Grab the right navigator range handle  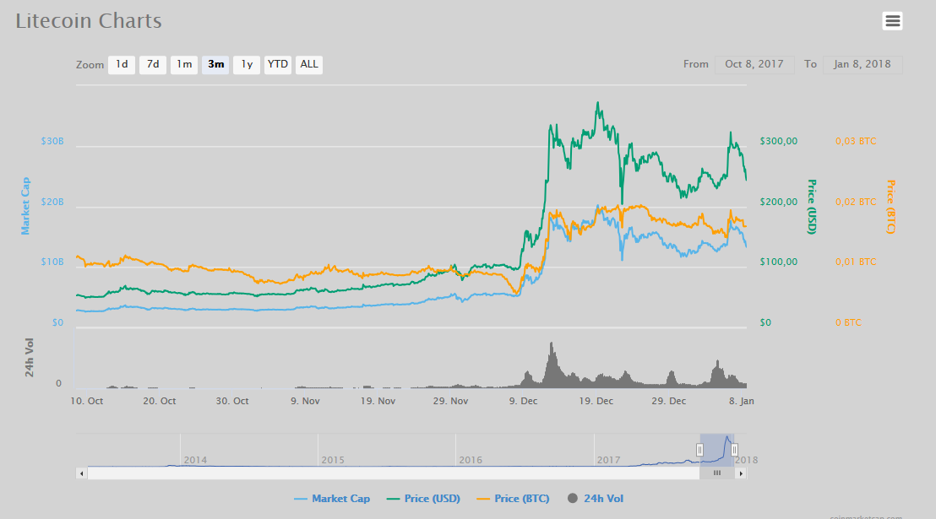click(x=734, y=450)
